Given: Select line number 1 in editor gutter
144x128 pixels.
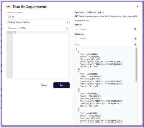Looking at the screenshot, I should [10, 33].
